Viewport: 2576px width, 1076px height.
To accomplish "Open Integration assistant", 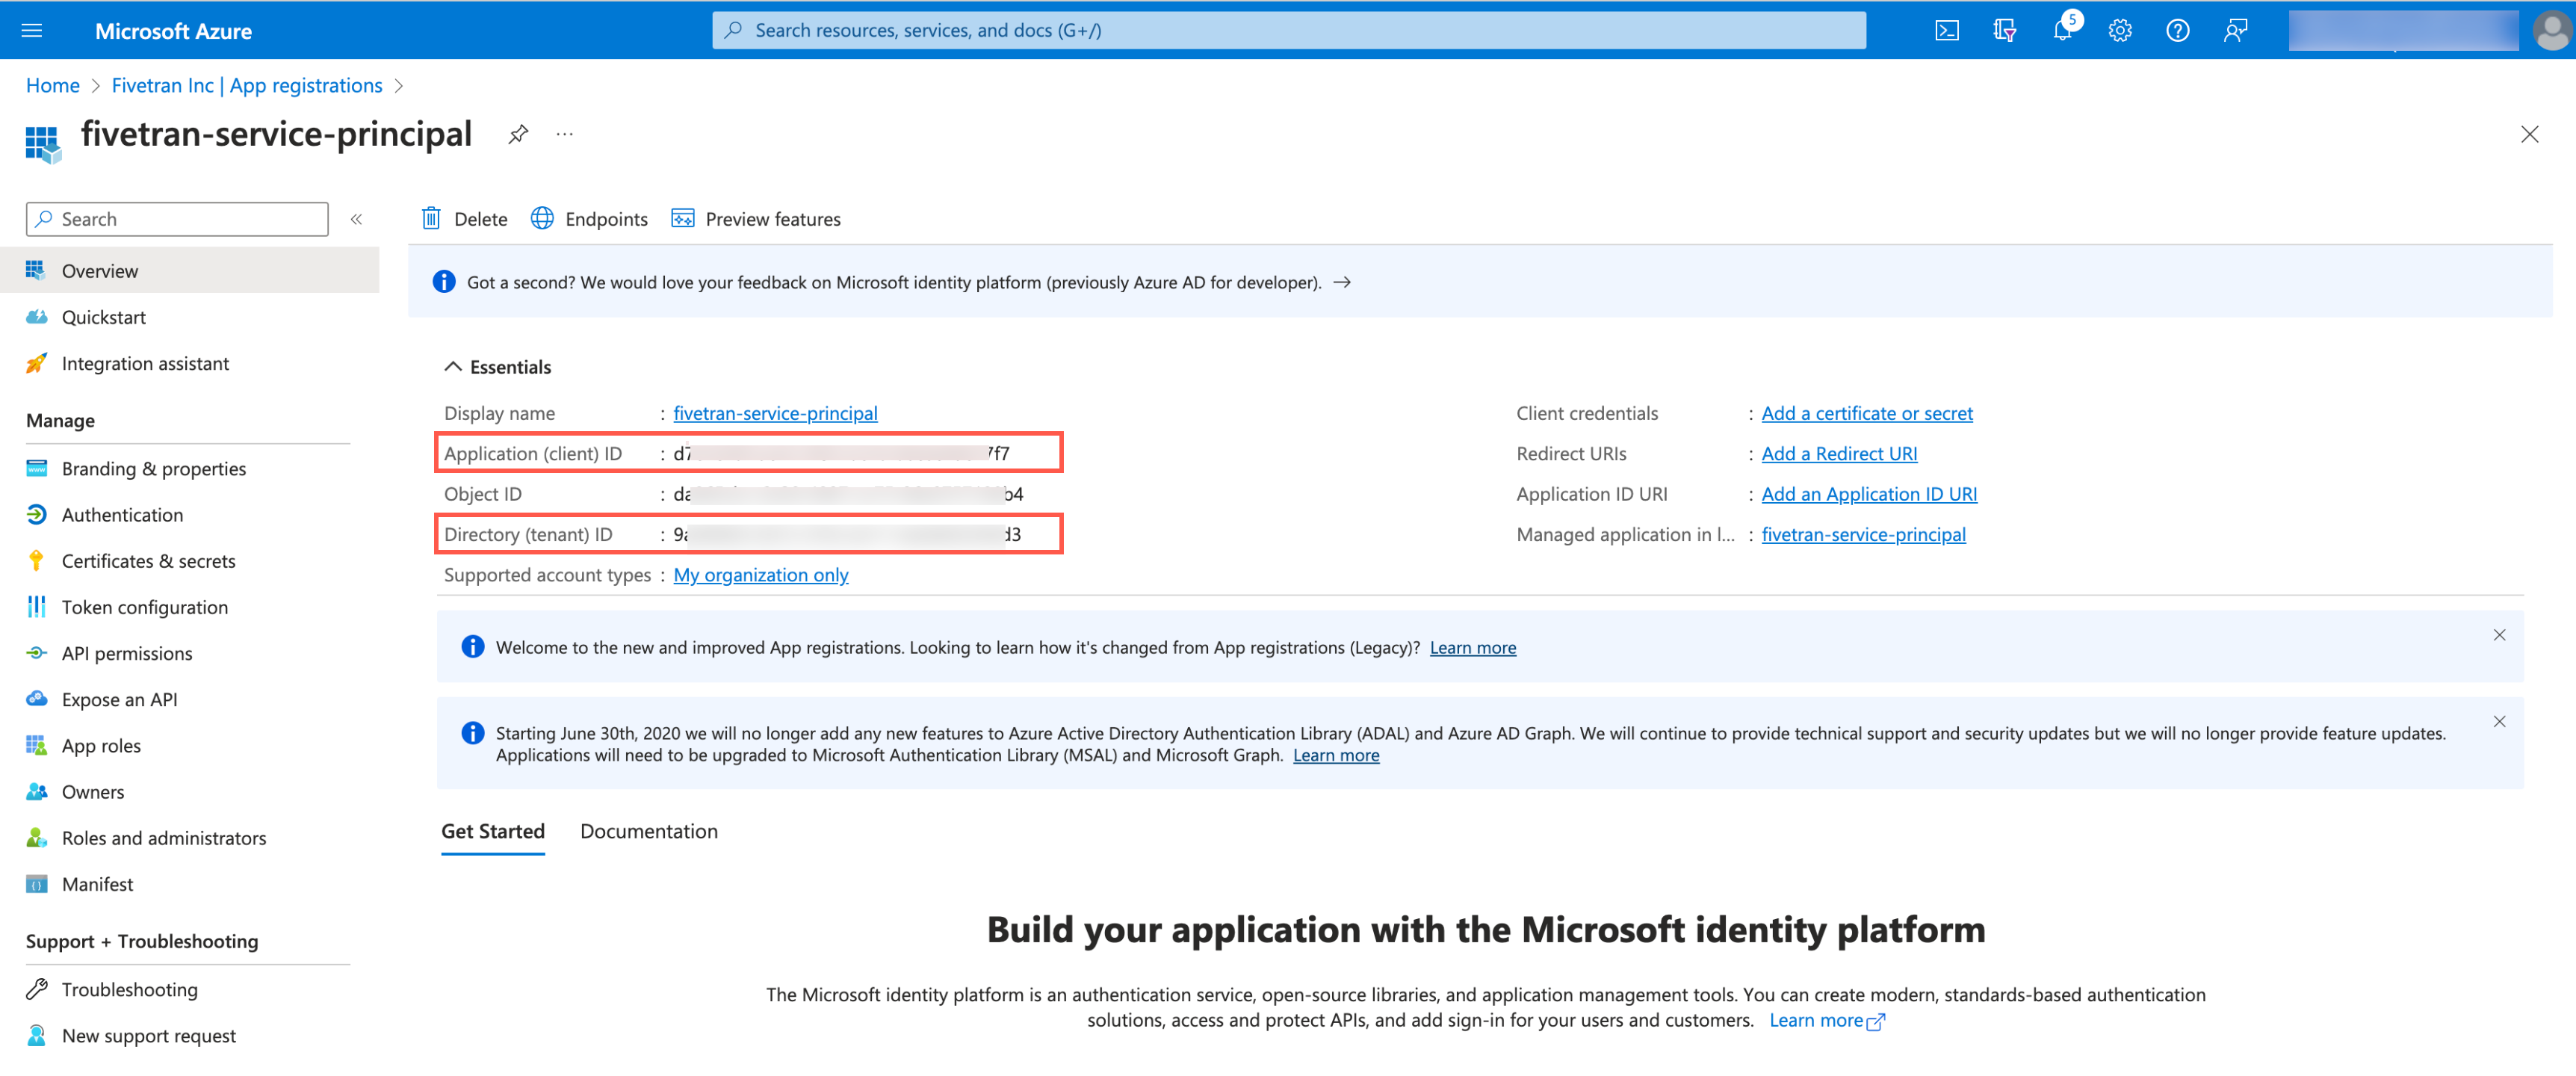I will [190, 363].
